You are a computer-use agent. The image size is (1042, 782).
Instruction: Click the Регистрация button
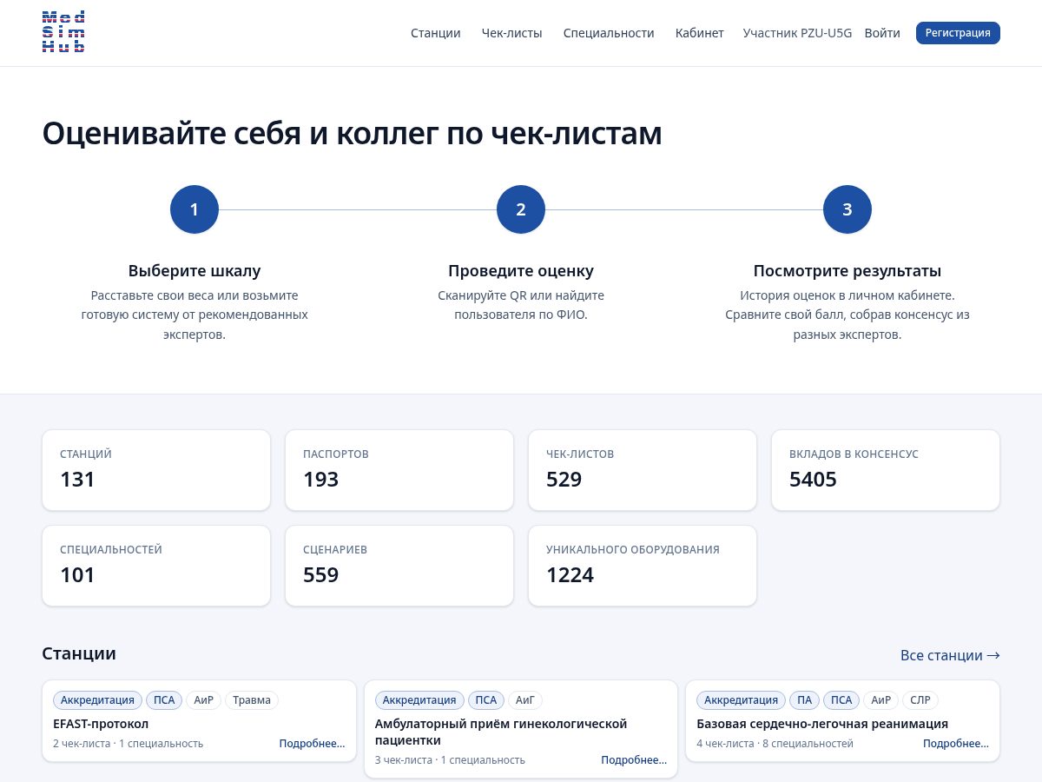pos(958,33)
